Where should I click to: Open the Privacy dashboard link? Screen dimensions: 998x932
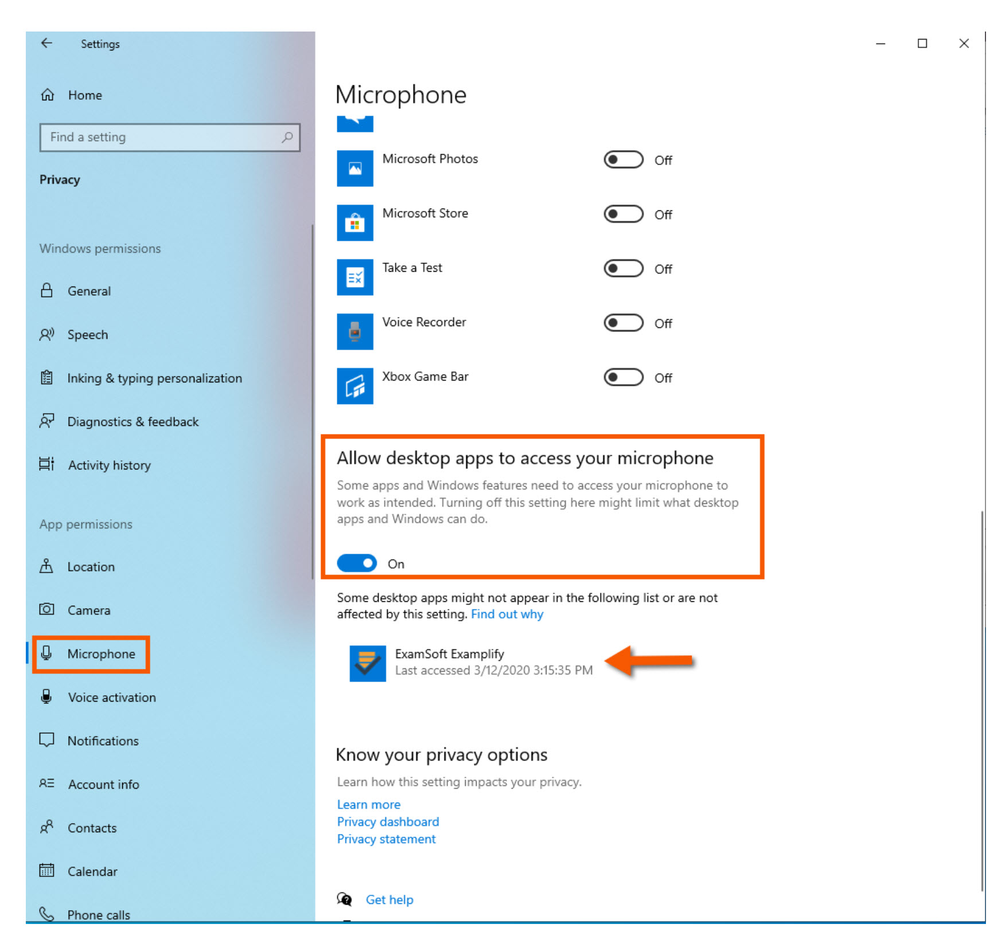388,821
